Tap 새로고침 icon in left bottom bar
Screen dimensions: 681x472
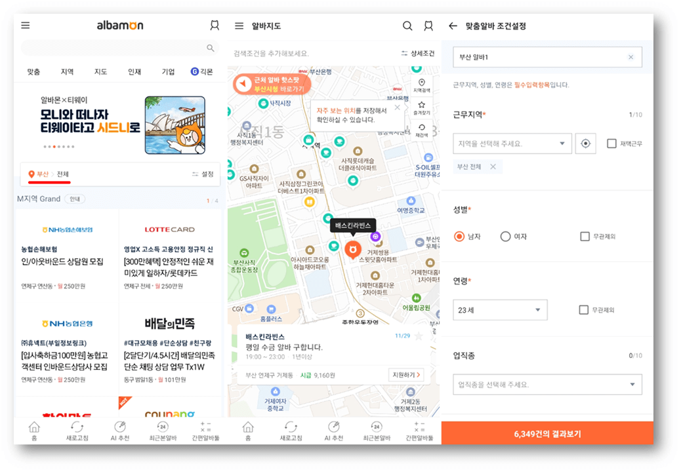pyautogui.click(x=77, y=431)
